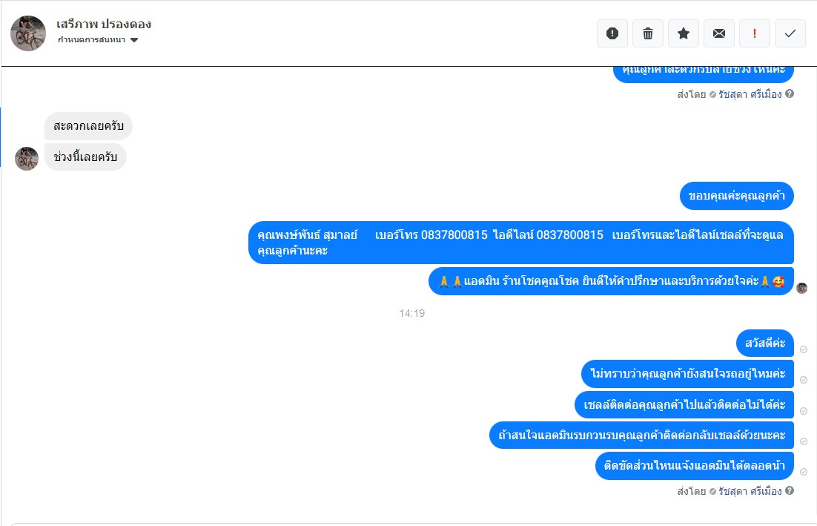The width and height of the screenshot is (817, 526).
Task: Open the conversation assignment dropdown arrow
Action: (134, 40)
